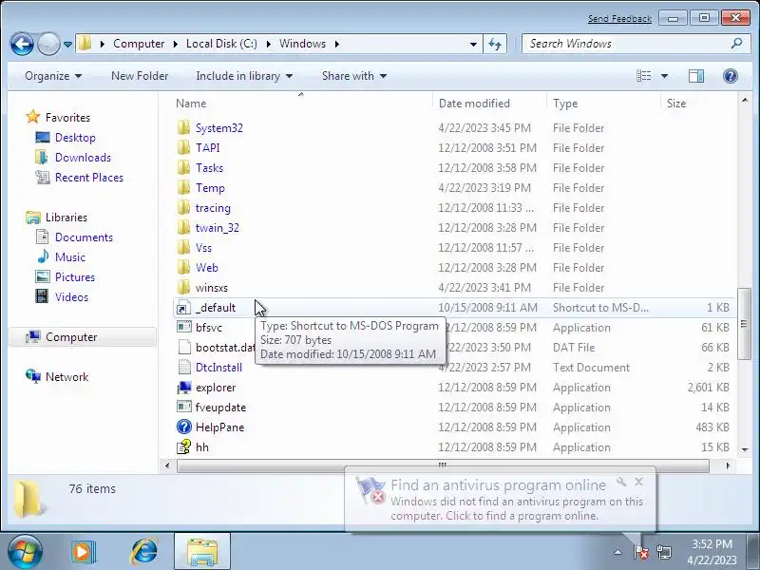This screenshot has width=760, height=570.
Task: Select the tracing folder icon
Action: click(x=183, y=207)
